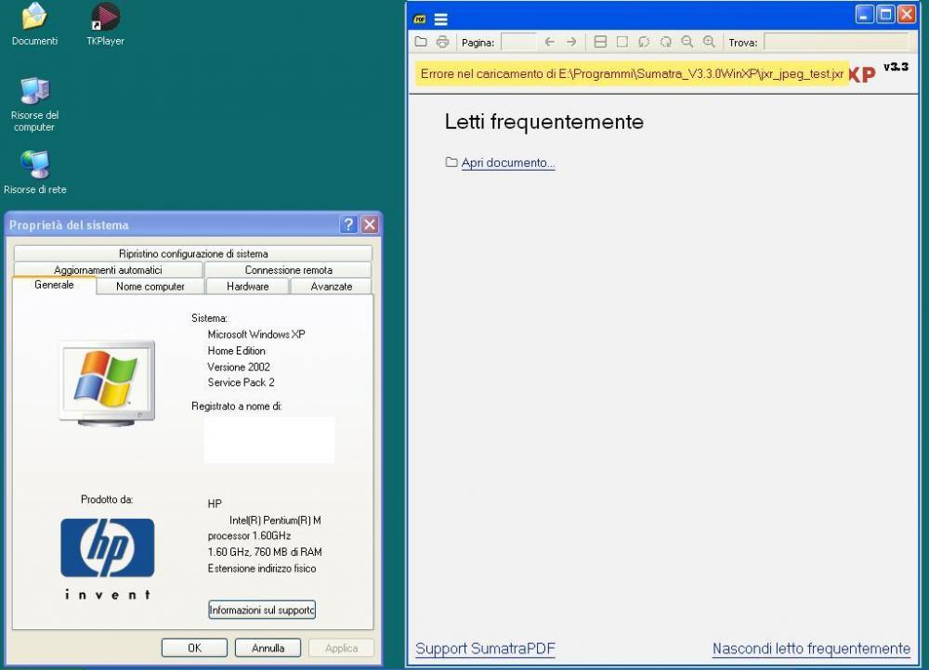Select the fit width view icon
Screen dimensions: 929x670
pos(600,42)
